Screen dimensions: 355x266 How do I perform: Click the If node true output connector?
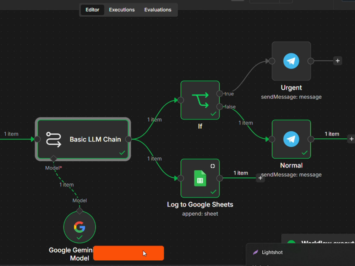coord(220,93)
